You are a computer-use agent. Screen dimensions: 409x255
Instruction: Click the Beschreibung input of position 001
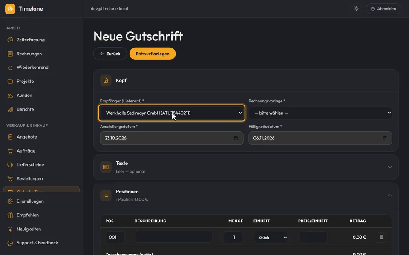click(173, 237)
